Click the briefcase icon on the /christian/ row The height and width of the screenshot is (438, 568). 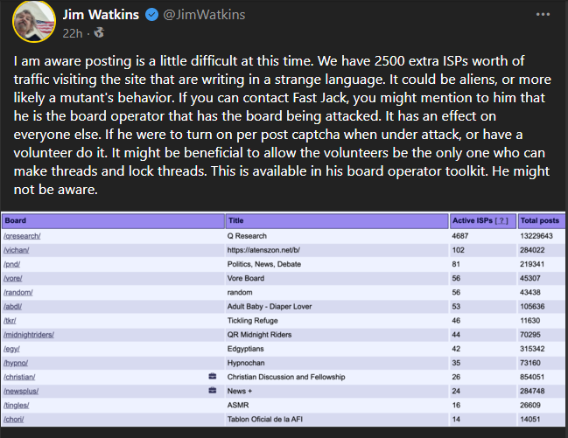pos(213,377)
